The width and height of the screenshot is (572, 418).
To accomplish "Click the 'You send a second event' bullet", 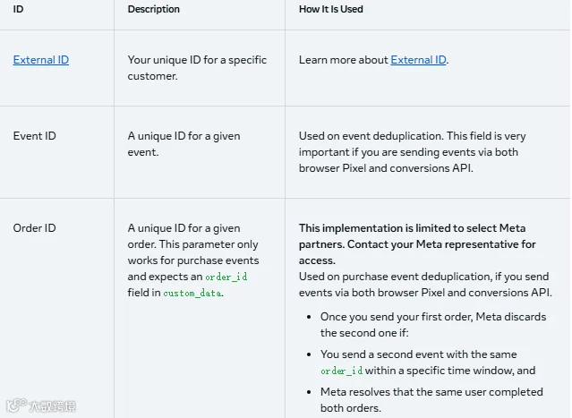I will [428, 363].
